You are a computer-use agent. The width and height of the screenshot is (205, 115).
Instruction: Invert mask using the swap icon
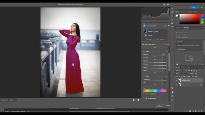pyautogui.click(x=165, y=26)
